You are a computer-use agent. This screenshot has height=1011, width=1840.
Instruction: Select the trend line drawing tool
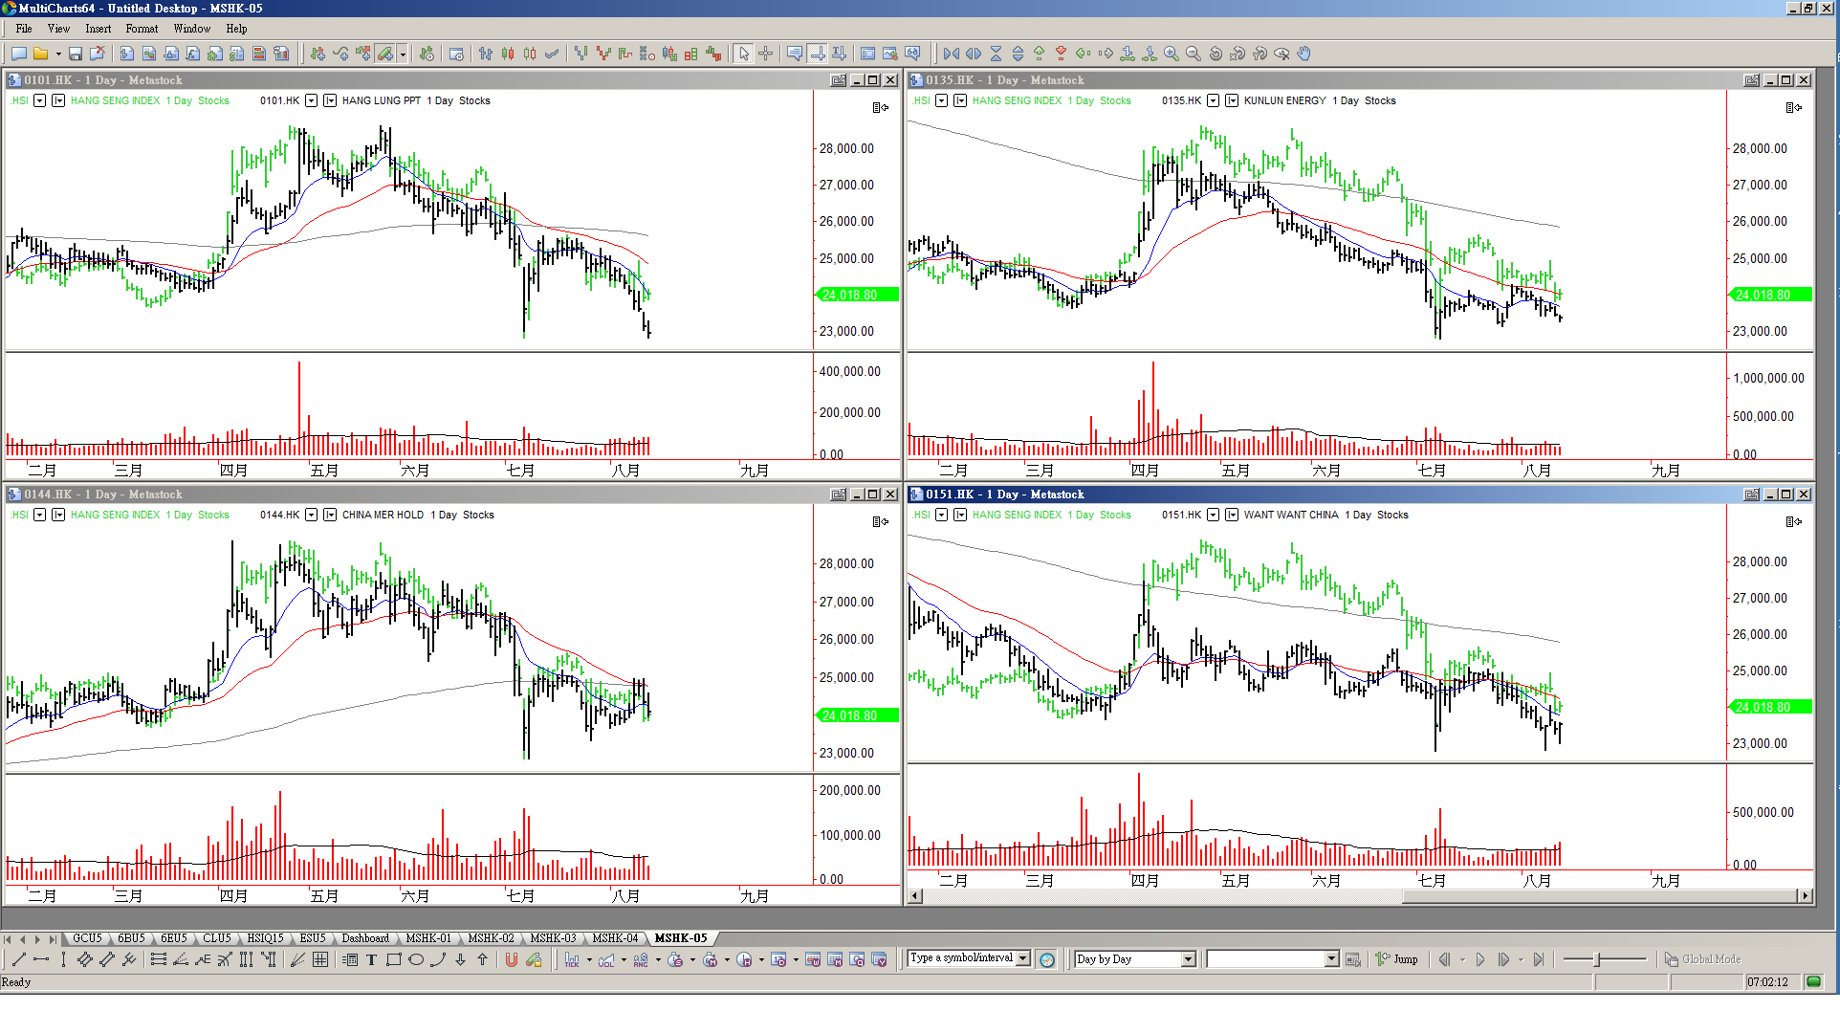tap(18, 959)
